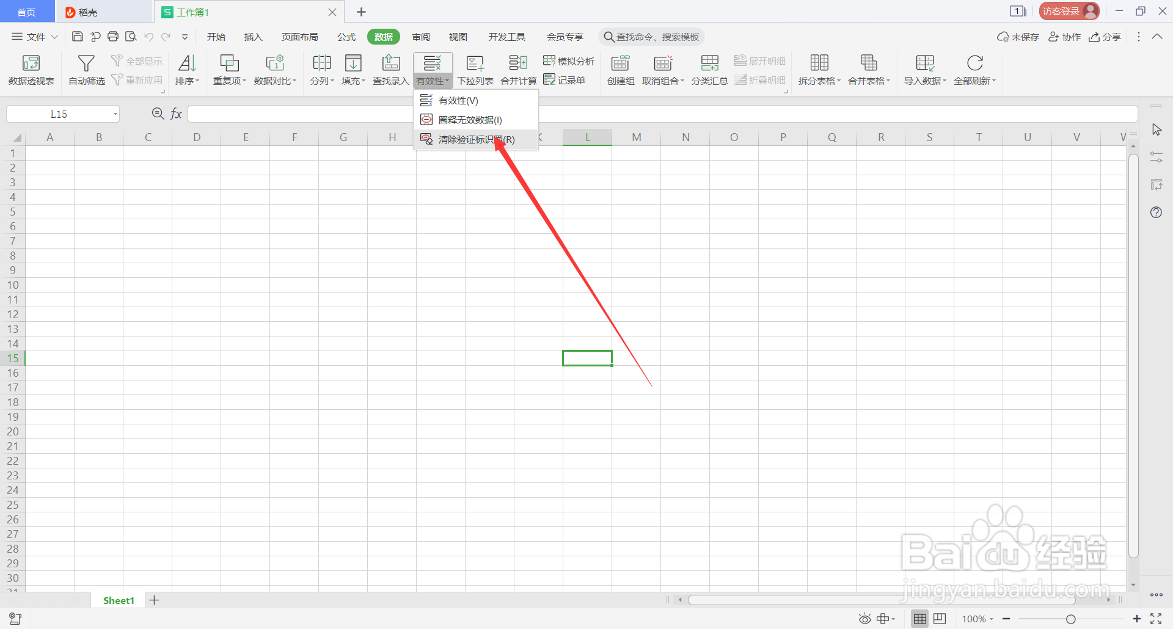Open What-If Analysis (模拟分析)

(x=569, y=61)
